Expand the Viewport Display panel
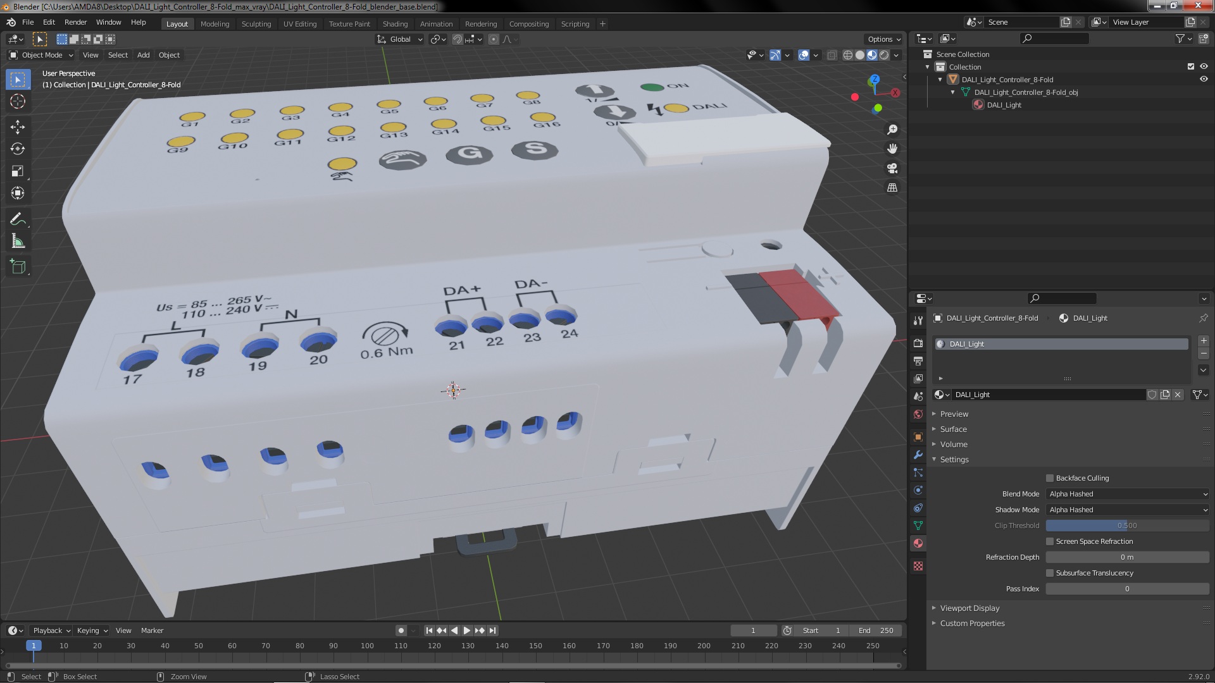Screen dimensions: 1215x683 969,608
